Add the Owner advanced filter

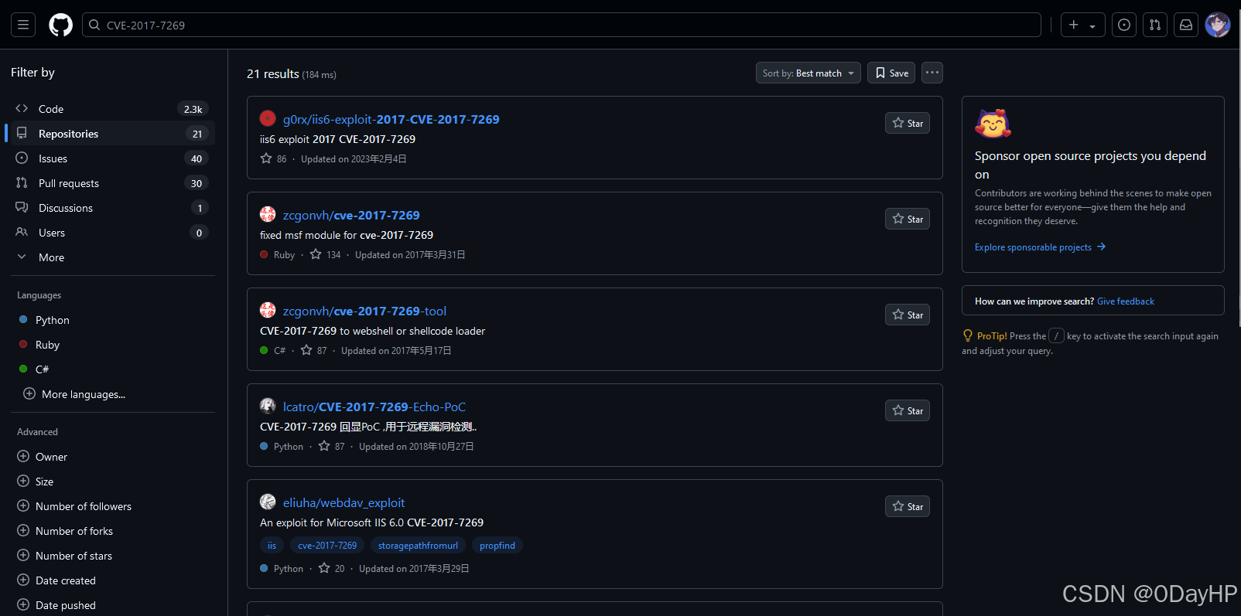(x=113, y=457)
